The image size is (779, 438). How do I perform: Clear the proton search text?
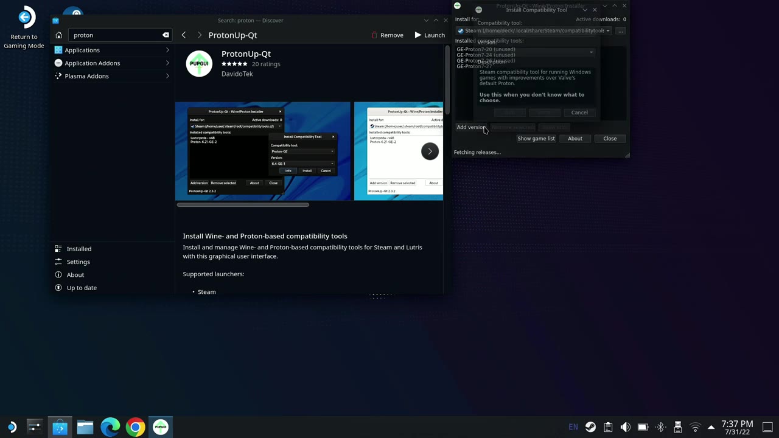point(166,35)
